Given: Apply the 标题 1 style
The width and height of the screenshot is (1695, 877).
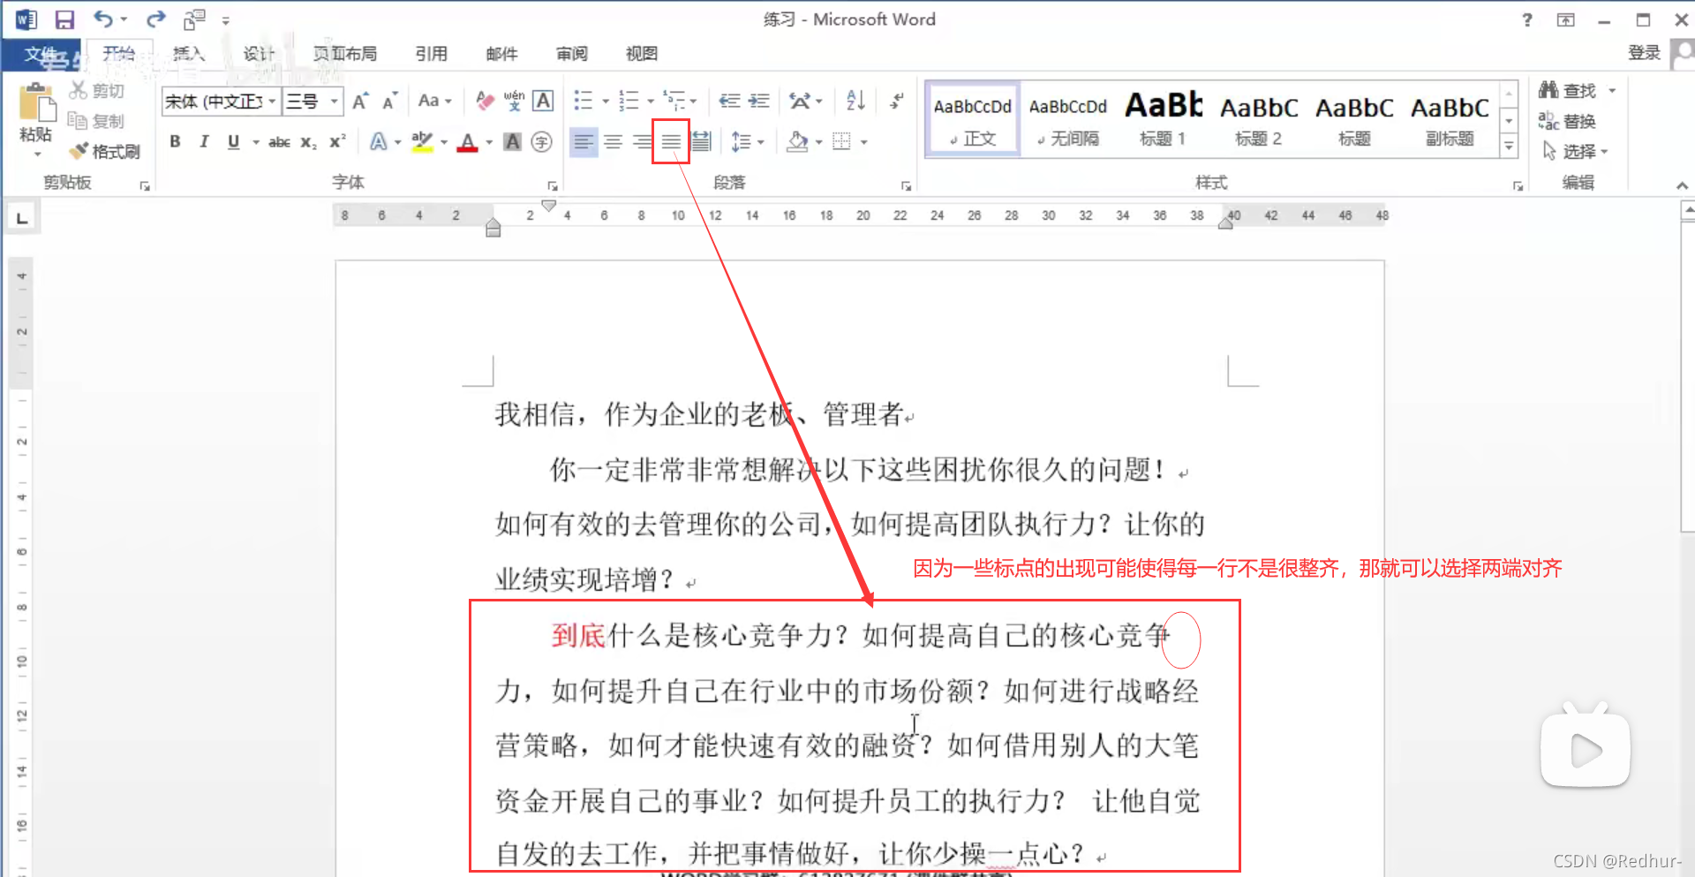Looking at the screenshot, I should (x=1162, y=119).
